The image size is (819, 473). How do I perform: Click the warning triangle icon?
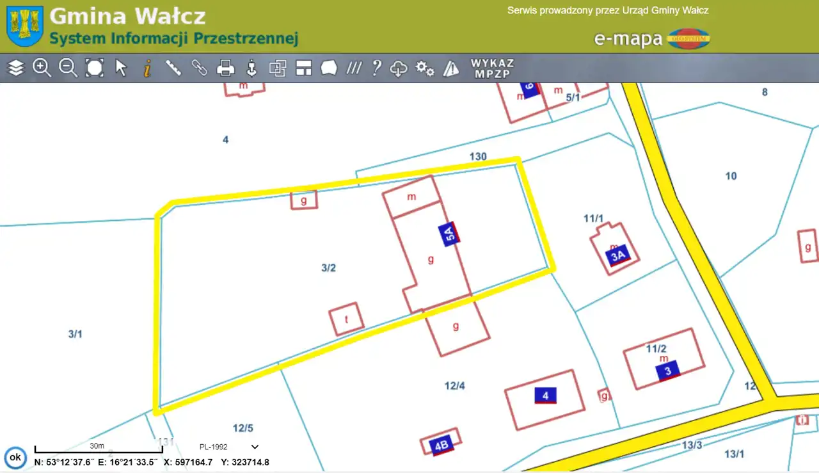(451, 67)
